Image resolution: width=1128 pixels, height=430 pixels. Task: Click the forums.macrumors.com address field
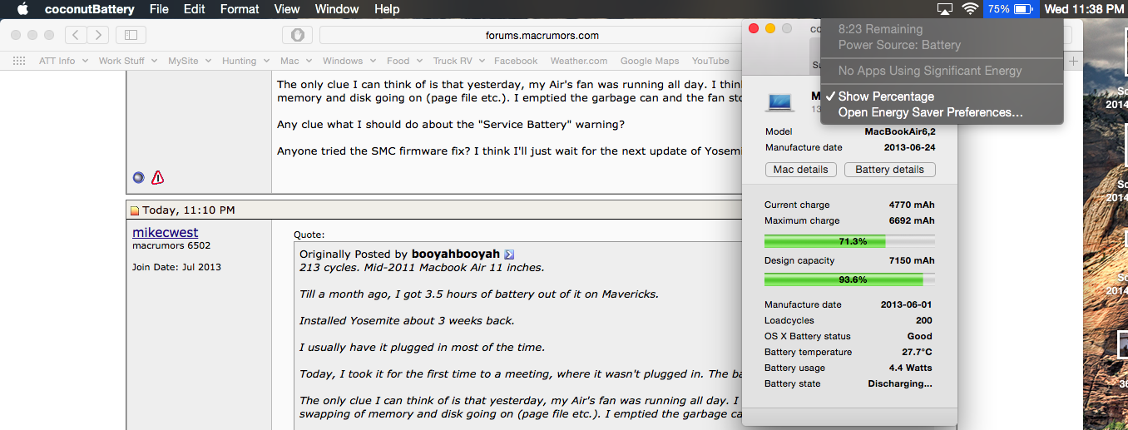[542, 35]
